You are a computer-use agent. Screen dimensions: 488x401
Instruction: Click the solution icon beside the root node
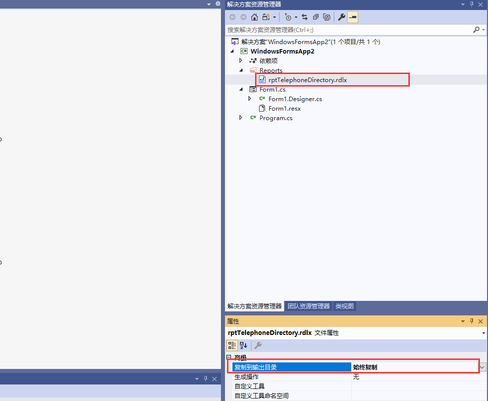tap(235, 42)
